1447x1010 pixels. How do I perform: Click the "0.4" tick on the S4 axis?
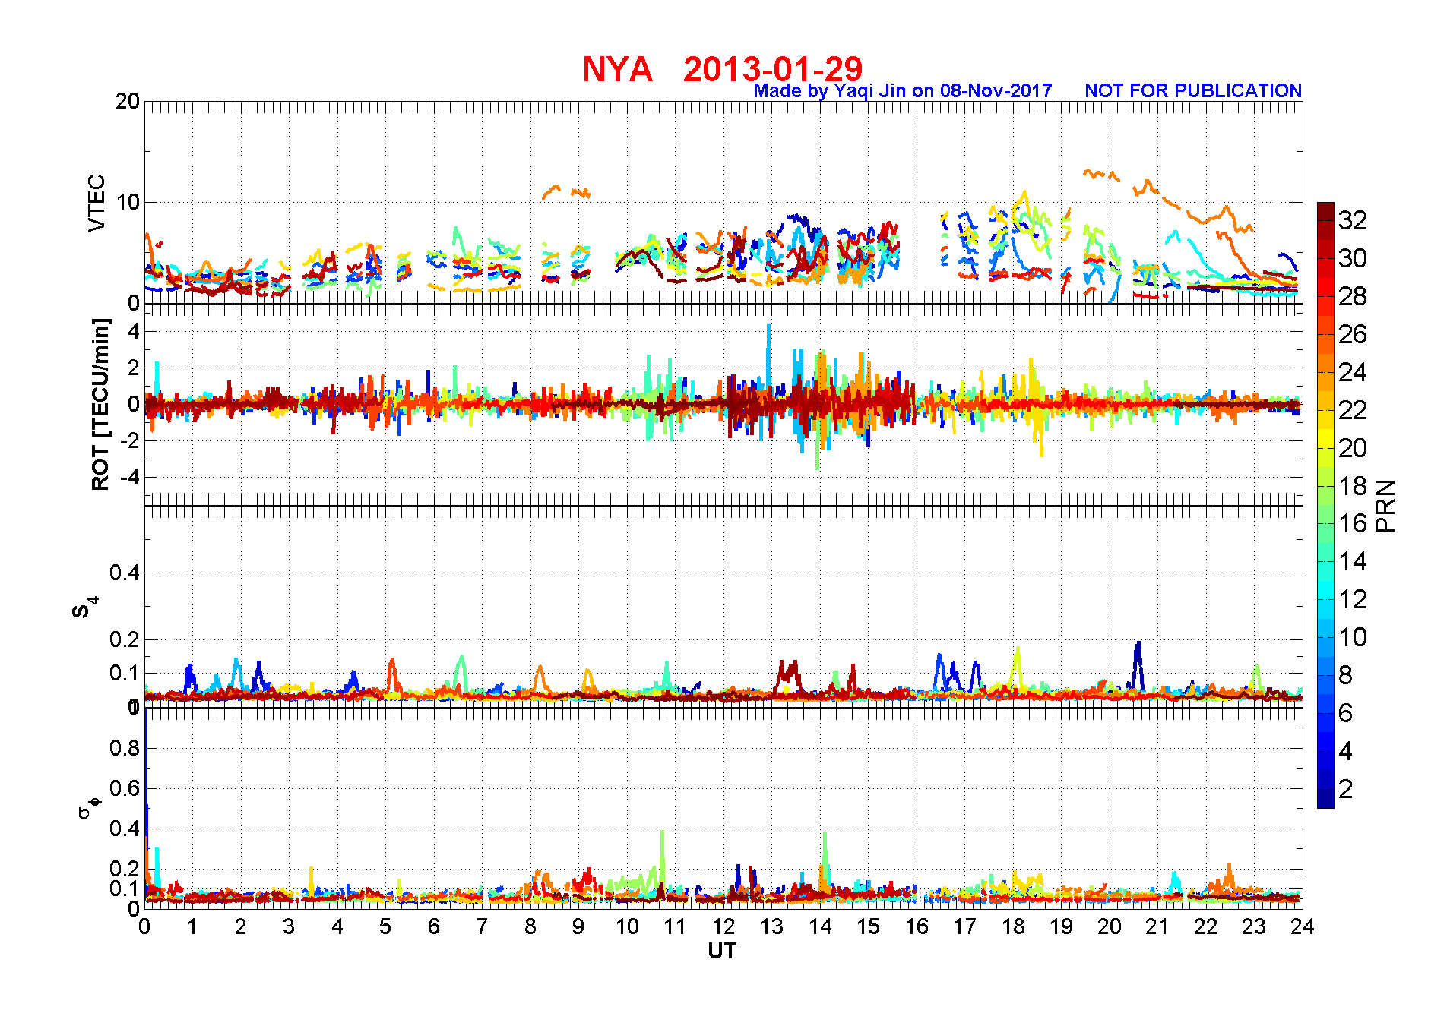(125, 573)
